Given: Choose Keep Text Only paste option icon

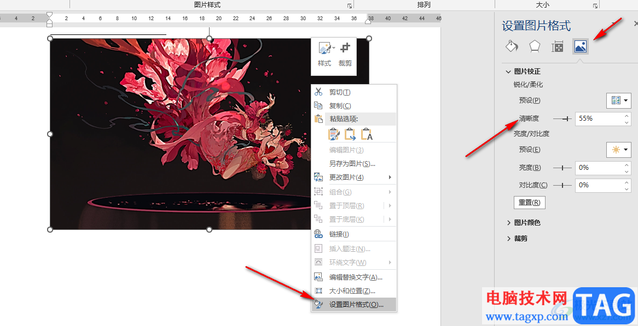Looking at the screenshot, I should coord(367,134).
